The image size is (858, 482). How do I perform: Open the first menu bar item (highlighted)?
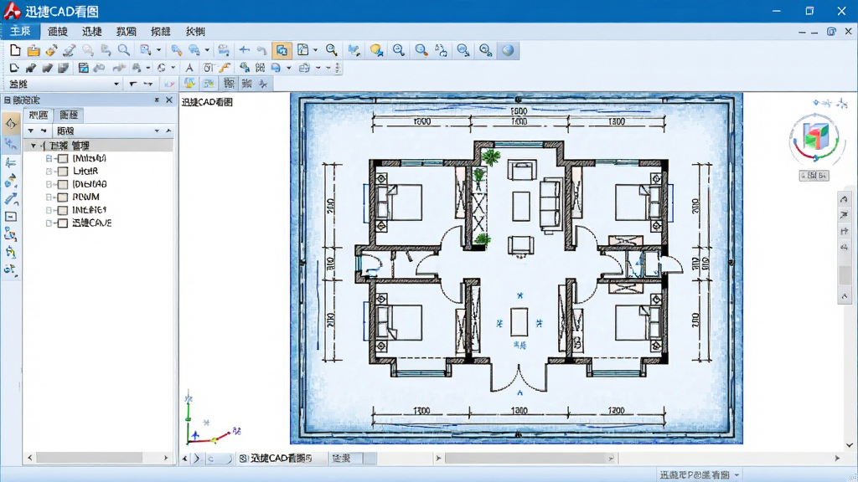tap(21, 31)
